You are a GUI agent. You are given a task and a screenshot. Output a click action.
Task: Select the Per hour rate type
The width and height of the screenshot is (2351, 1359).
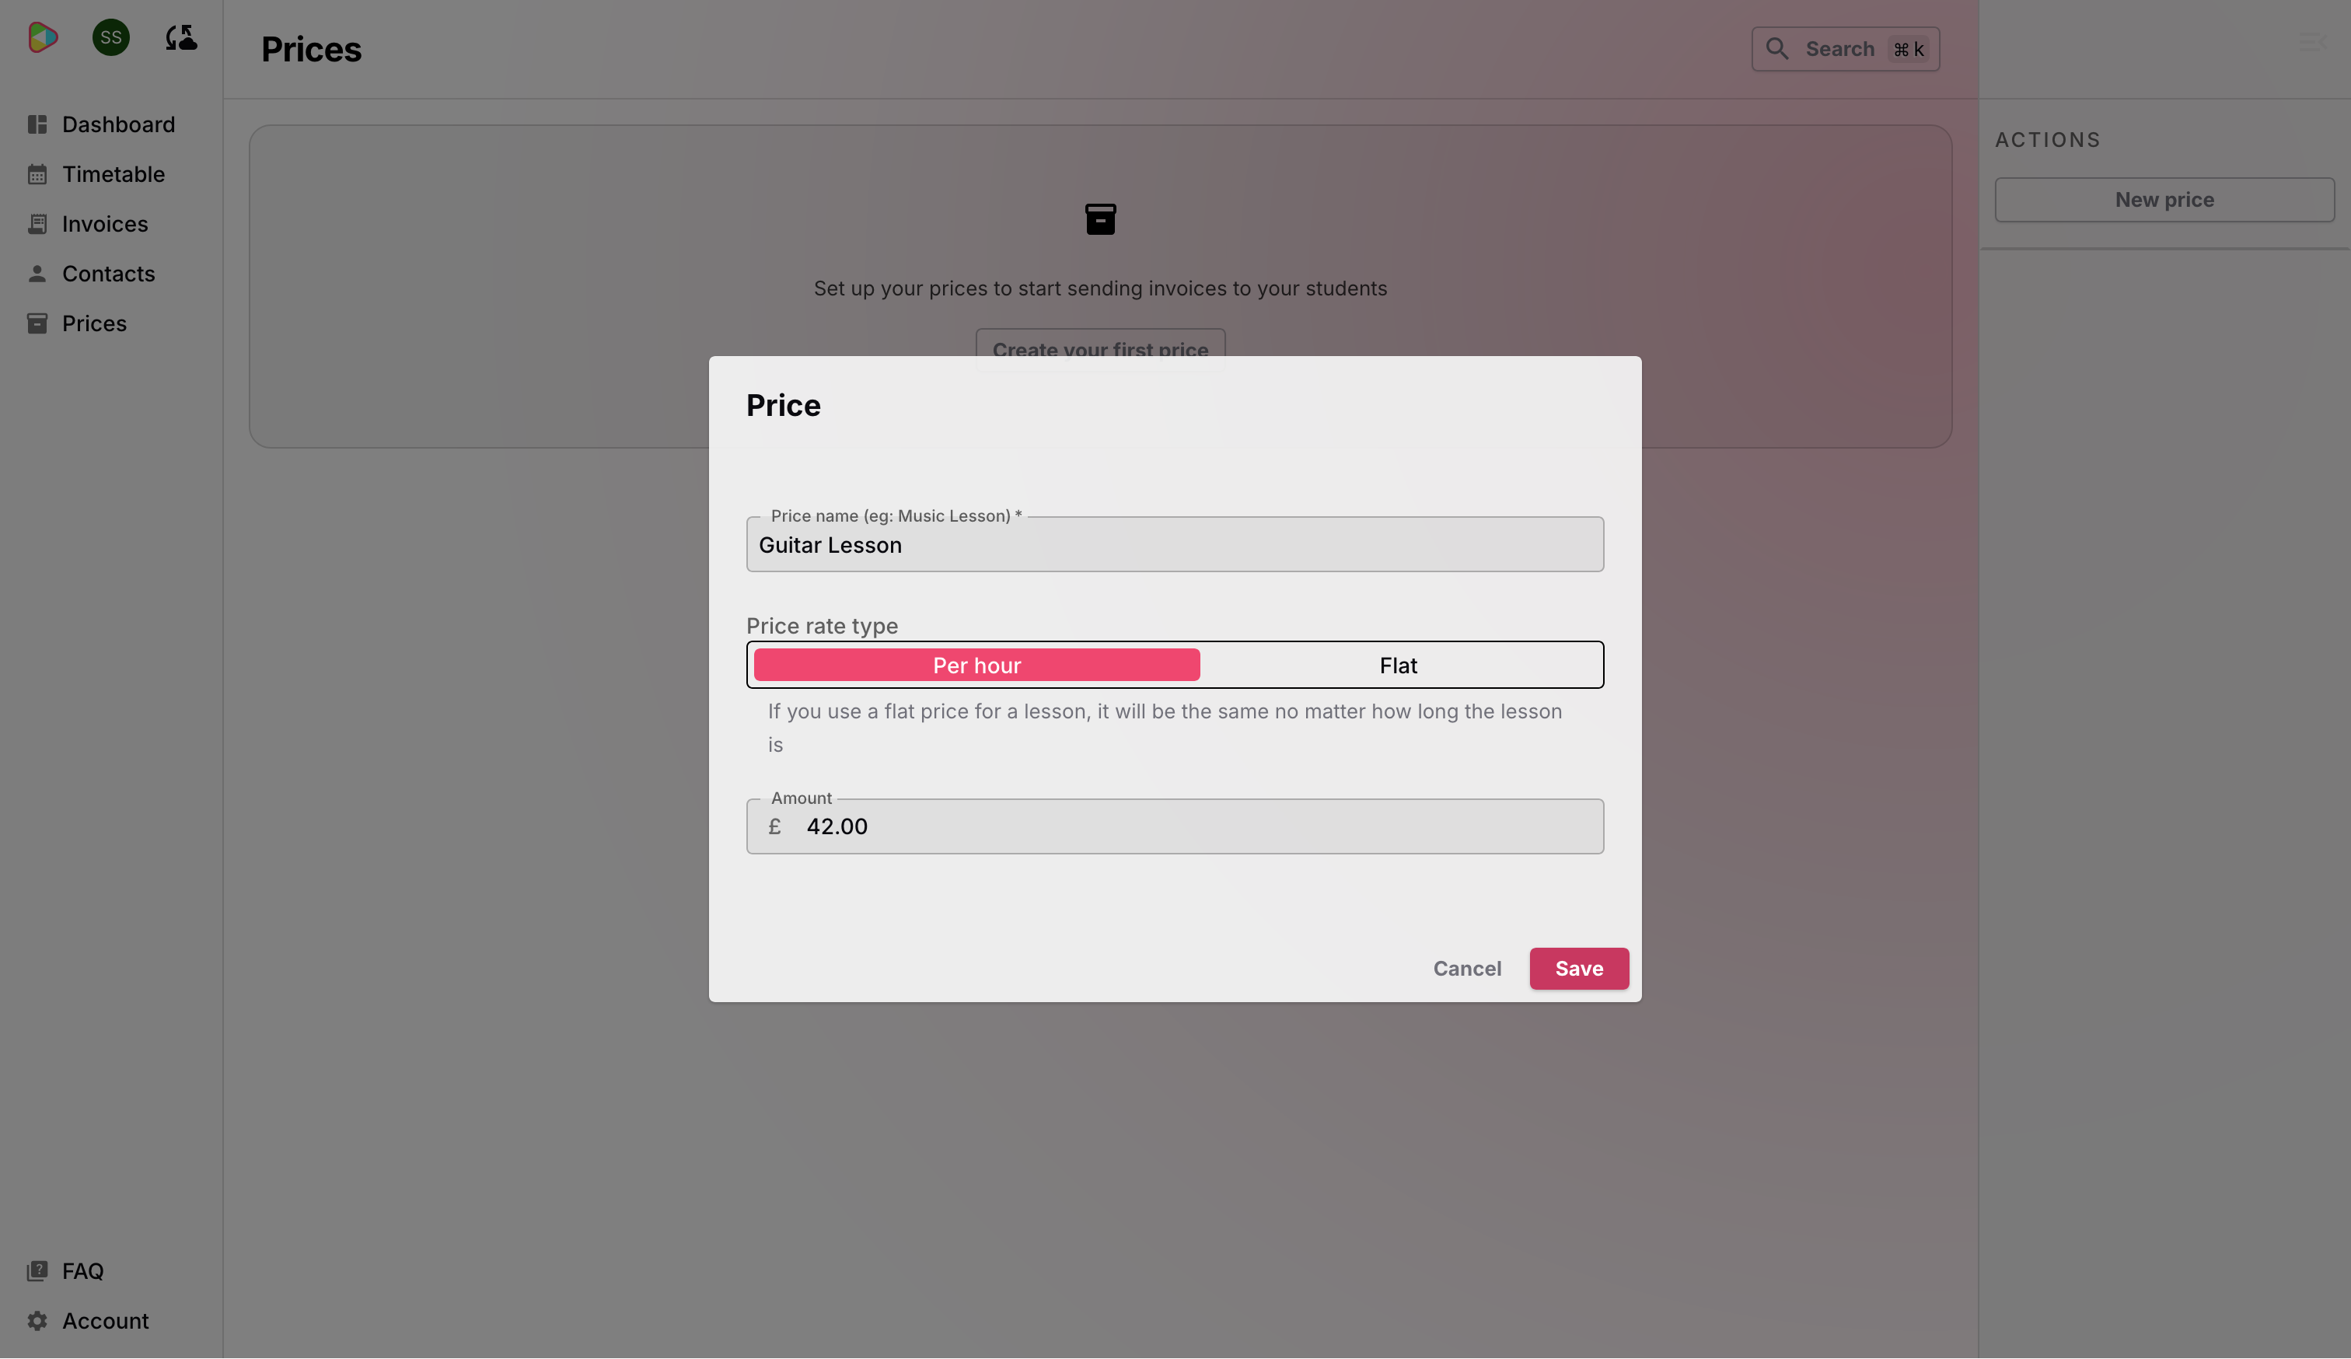click(x=976, y=665)
